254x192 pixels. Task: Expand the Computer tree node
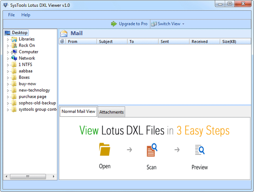pos(8,52)
